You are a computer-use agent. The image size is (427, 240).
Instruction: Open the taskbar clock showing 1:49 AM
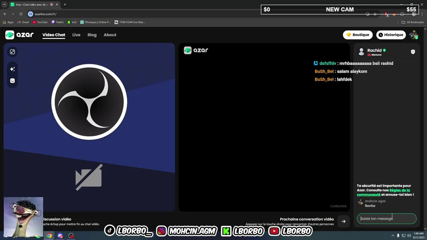point(418,236)
